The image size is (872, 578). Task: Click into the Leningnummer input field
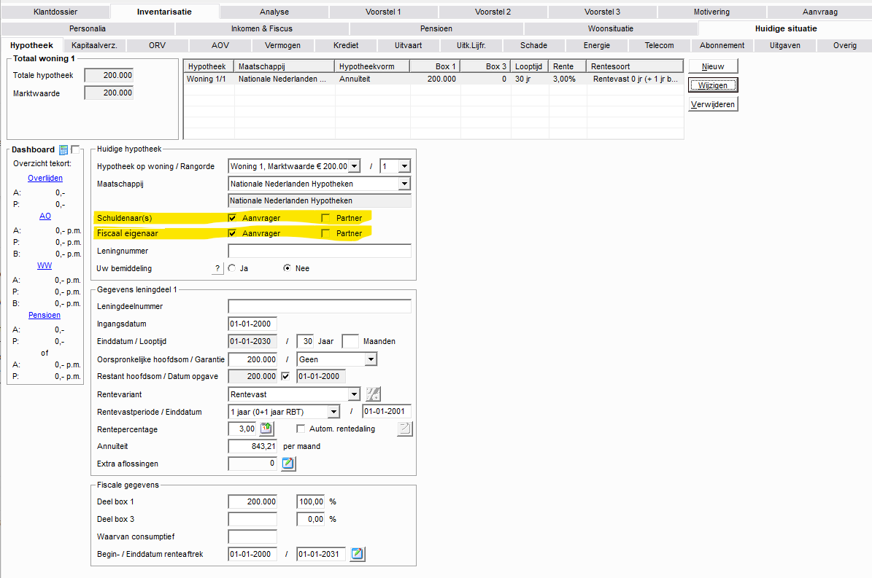click(x=319, y=251)
